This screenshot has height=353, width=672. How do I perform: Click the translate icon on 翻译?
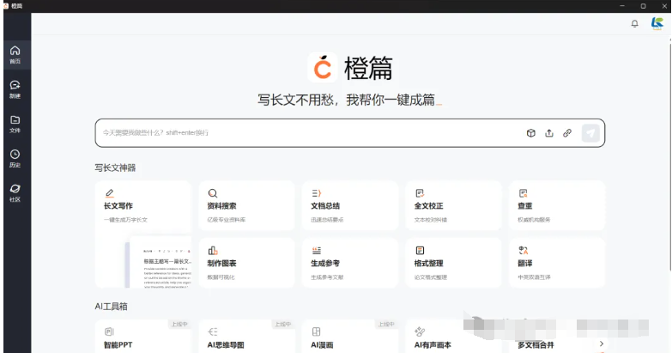[523, 251]
